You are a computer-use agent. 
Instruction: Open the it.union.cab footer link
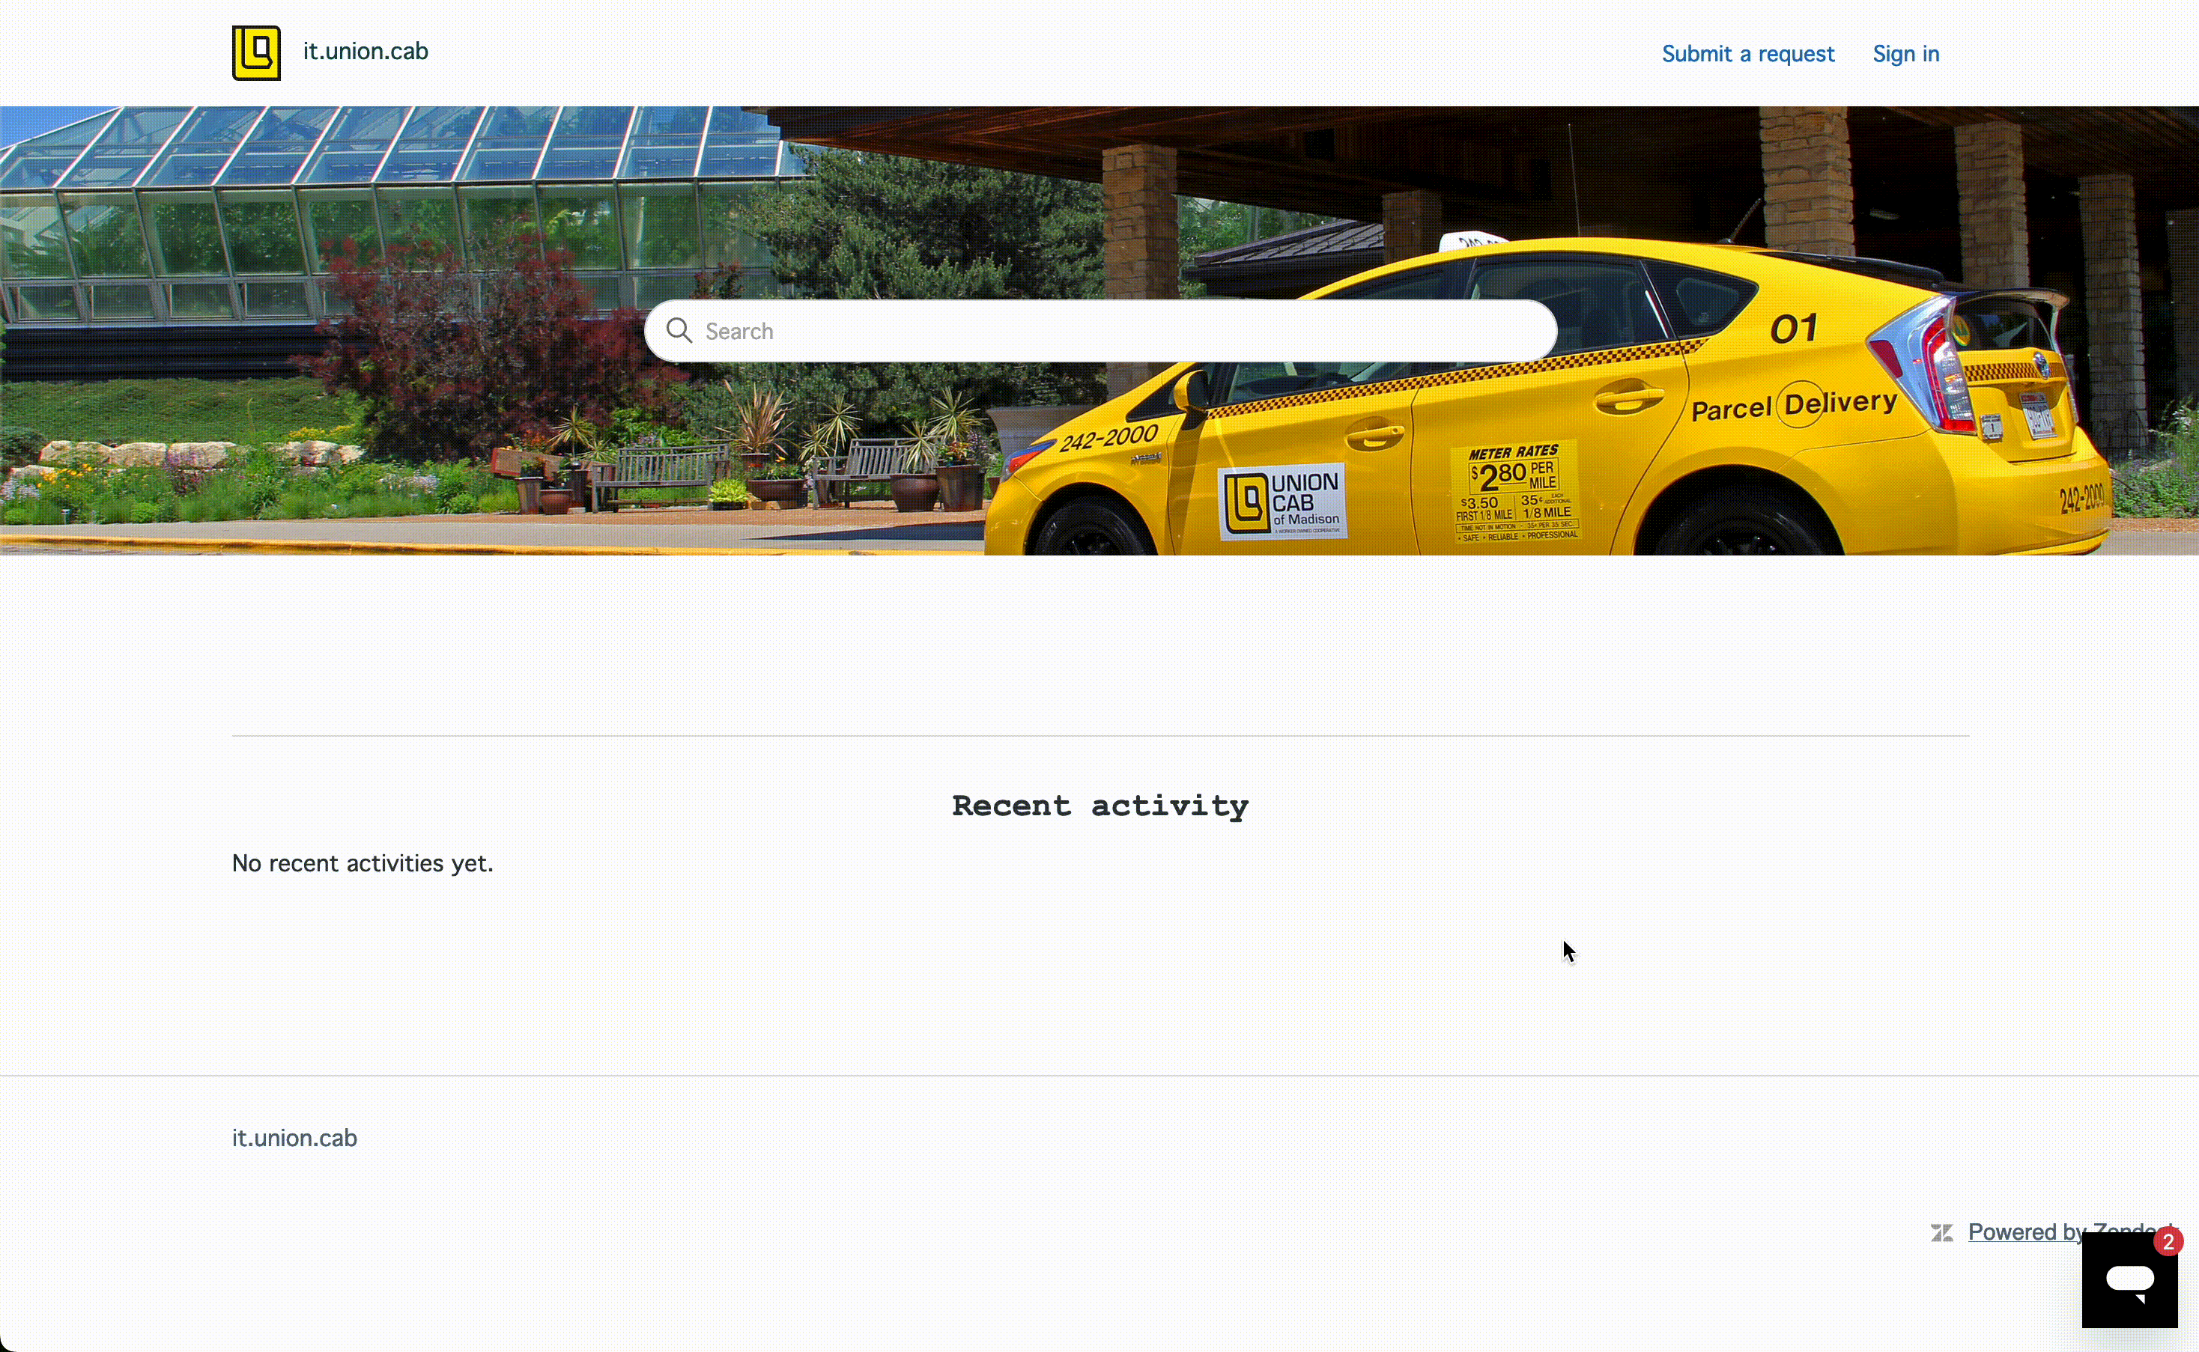[x=294, y=1137]
